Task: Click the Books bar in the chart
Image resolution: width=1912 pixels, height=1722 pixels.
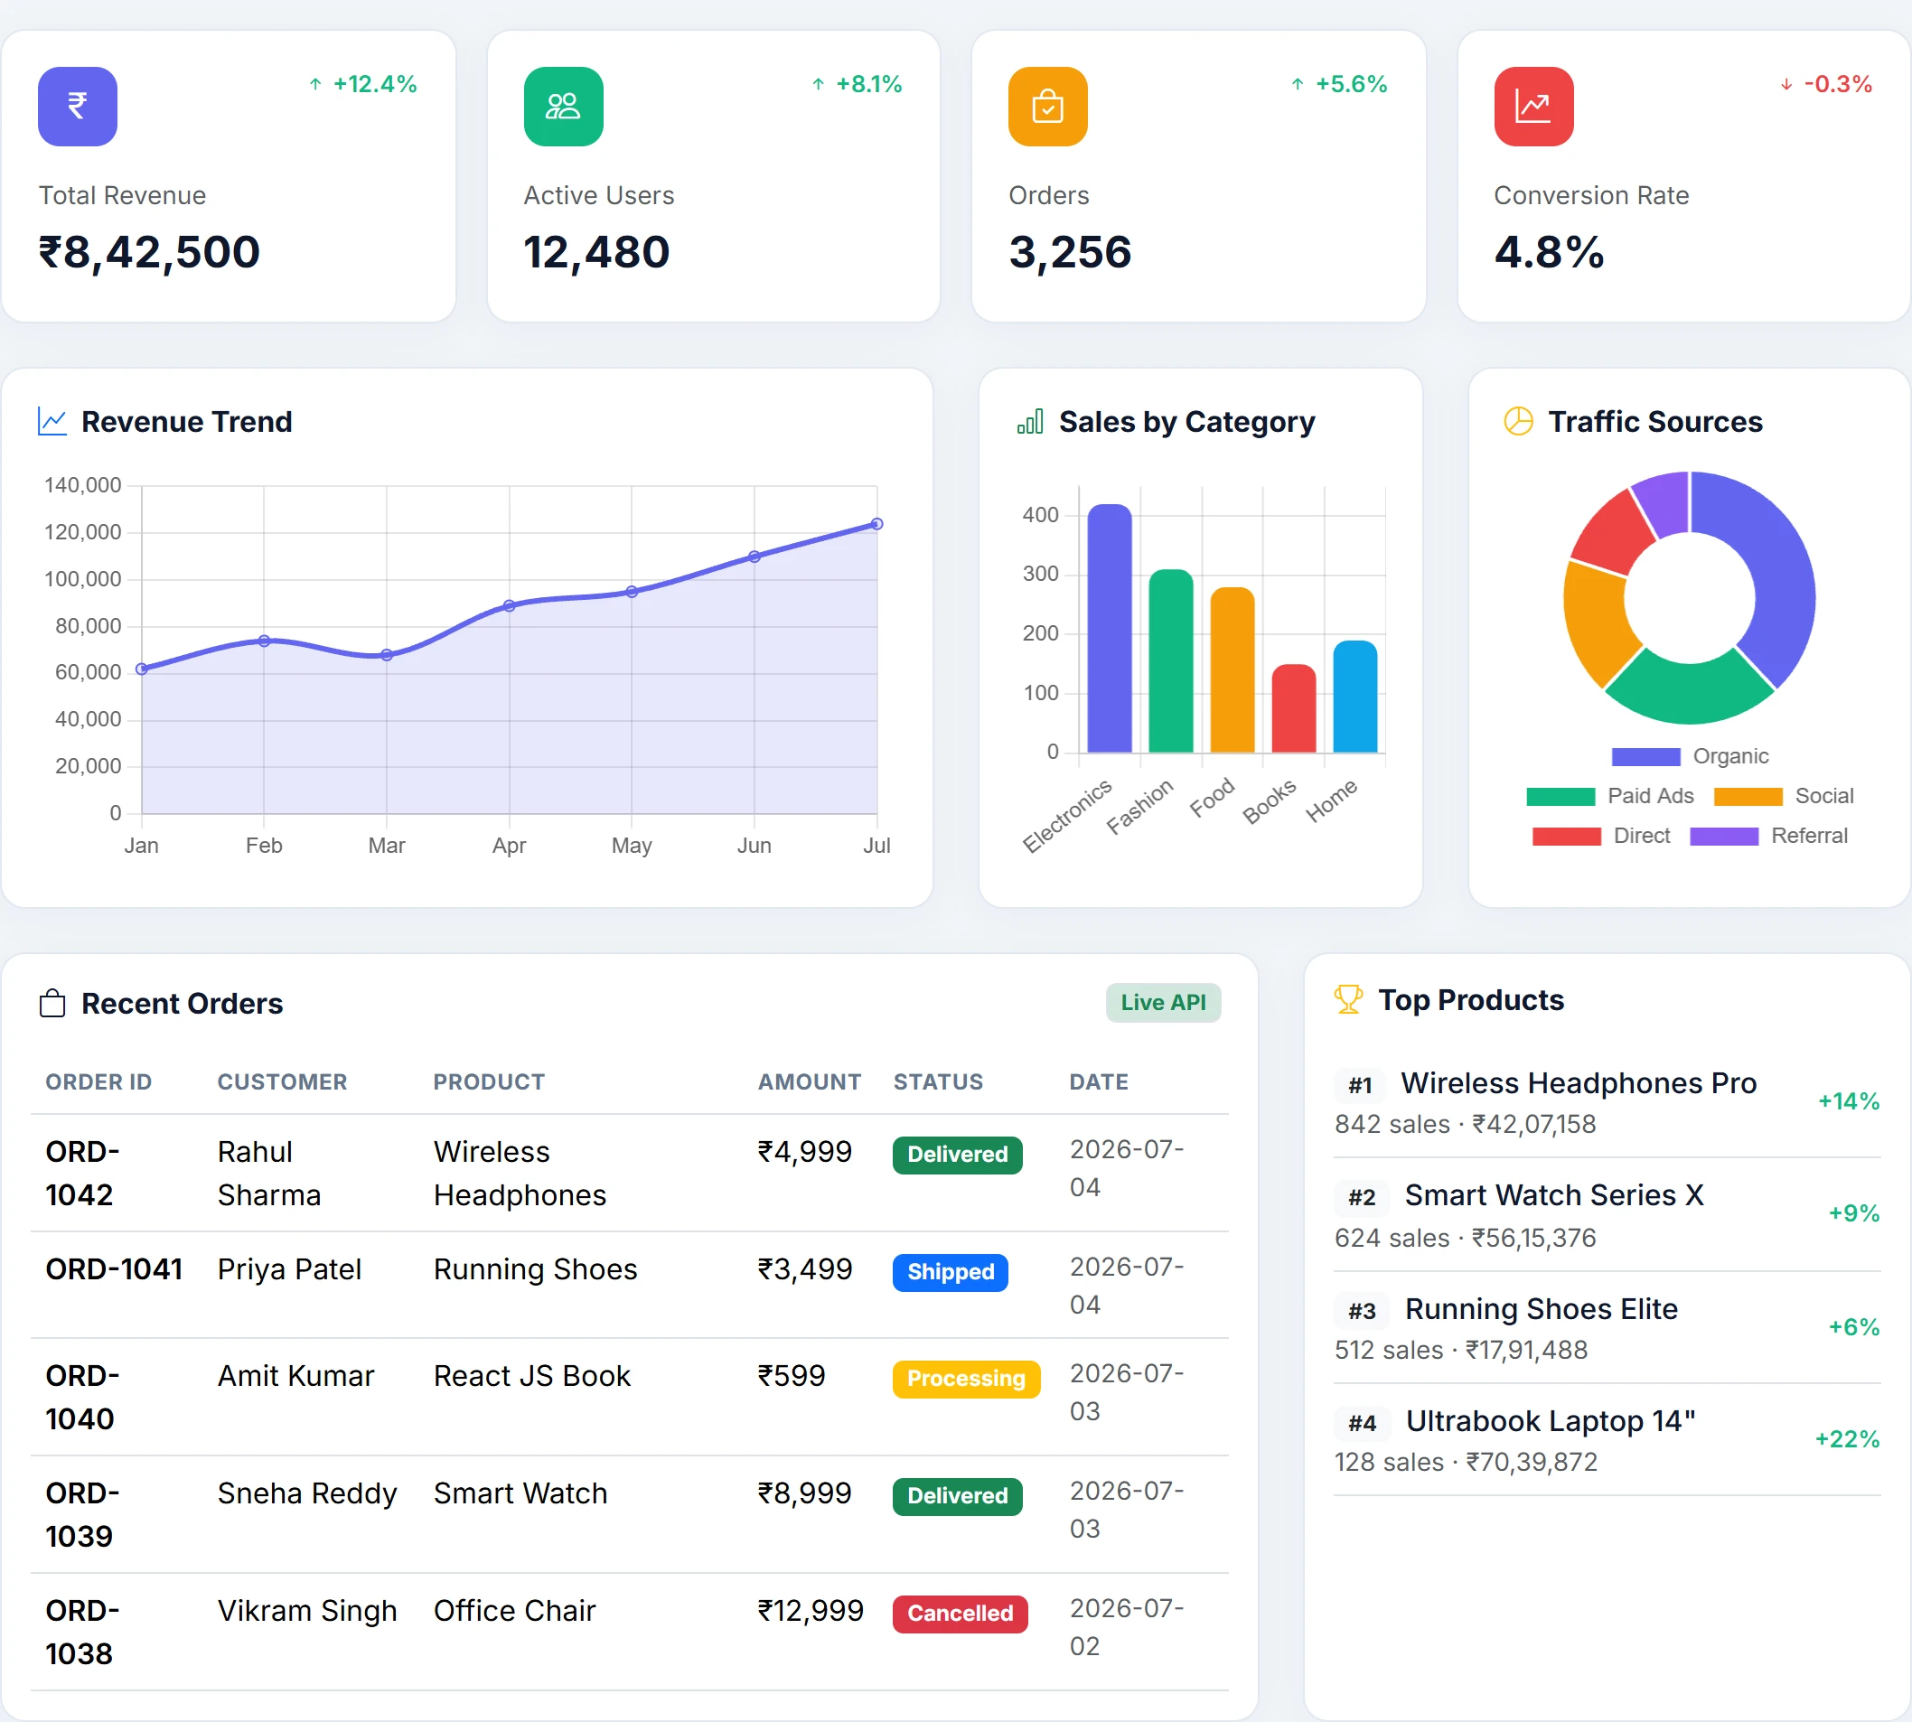Action: point(1294,708)
